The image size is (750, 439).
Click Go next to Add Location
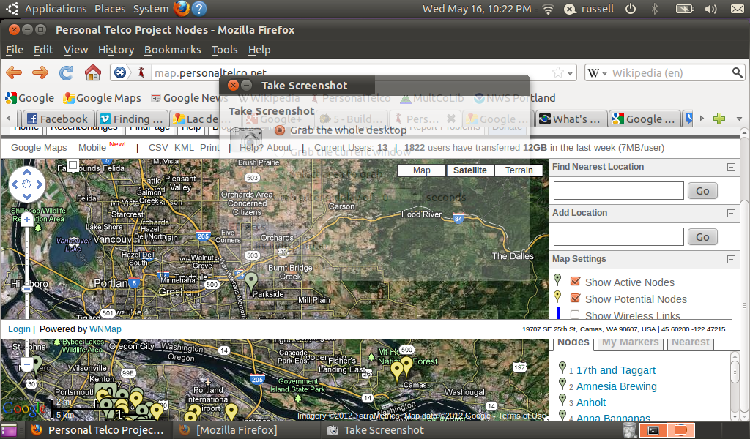(702, 236)
